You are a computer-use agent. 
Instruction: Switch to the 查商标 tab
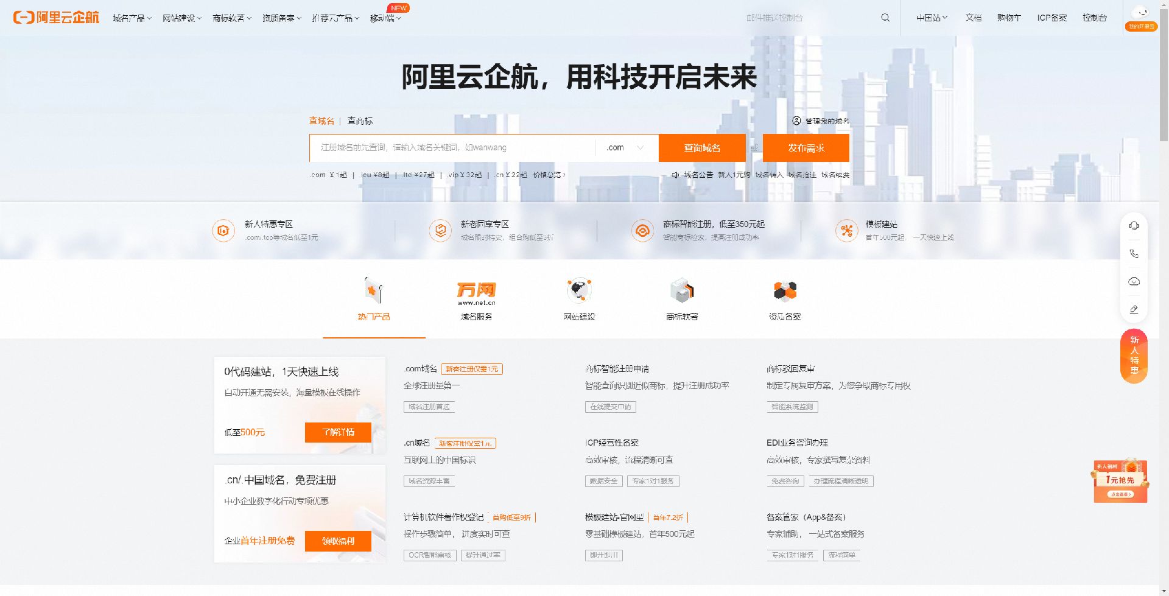coord(360,121)
